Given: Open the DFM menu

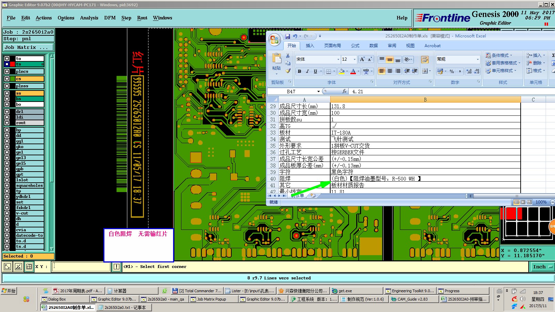Looking at the screenshot, I should 110,18.
